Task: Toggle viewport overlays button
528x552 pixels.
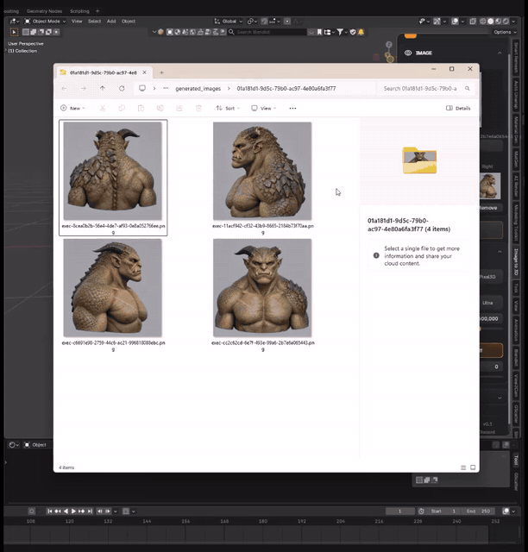Action: 455,22
